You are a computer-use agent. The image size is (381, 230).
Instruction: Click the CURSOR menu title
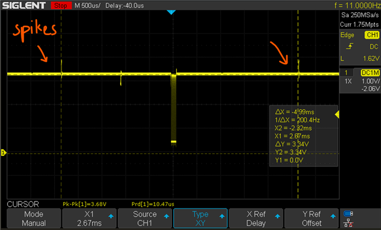pyautogui.click(x=23, y=204)
